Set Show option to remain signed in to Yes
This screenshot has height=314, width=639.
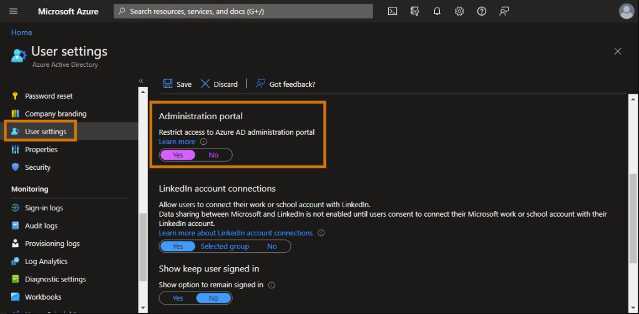coord(178,298)
